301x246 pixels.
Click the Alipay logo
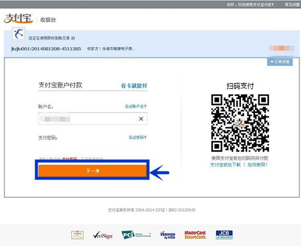(18, 18)
